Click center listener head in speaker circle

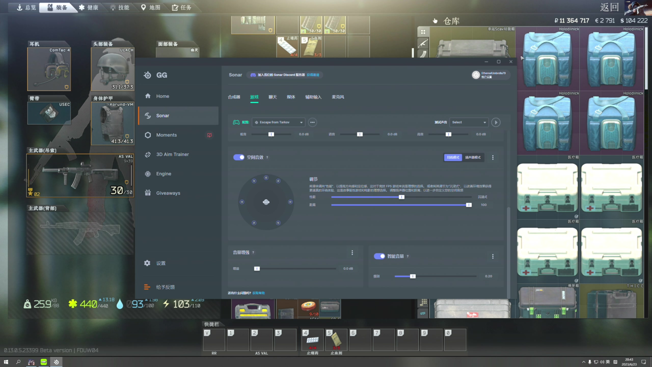tap(266, 202)
